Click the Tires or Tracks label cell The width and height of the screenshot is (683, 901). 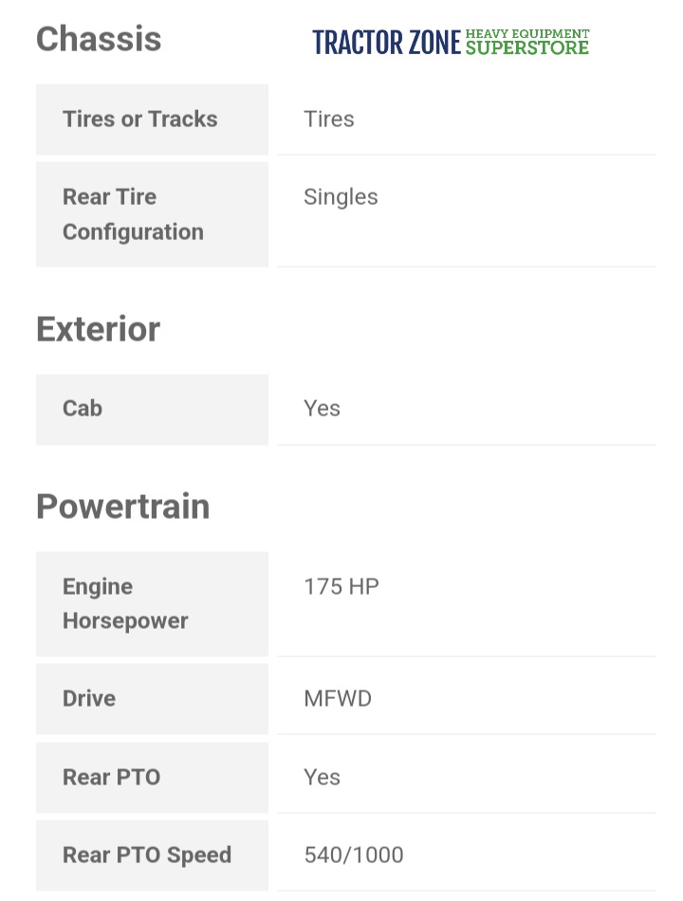(140, 120)
